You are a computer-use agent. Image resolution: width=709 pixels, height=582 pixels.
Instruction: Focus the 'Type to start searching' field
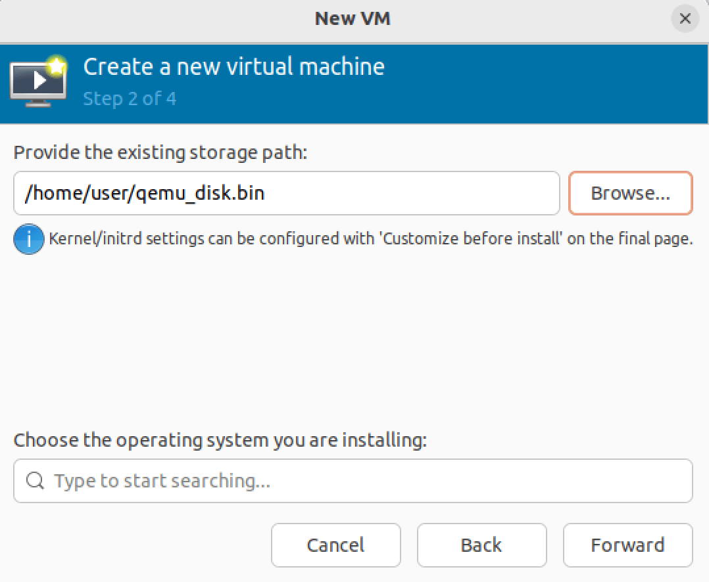[x=353, y=481]
